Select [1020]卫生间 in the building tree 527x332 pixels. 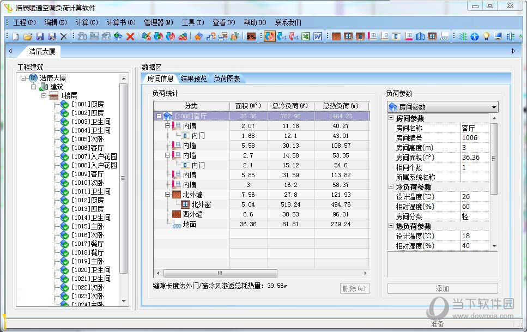pos(91,270)
